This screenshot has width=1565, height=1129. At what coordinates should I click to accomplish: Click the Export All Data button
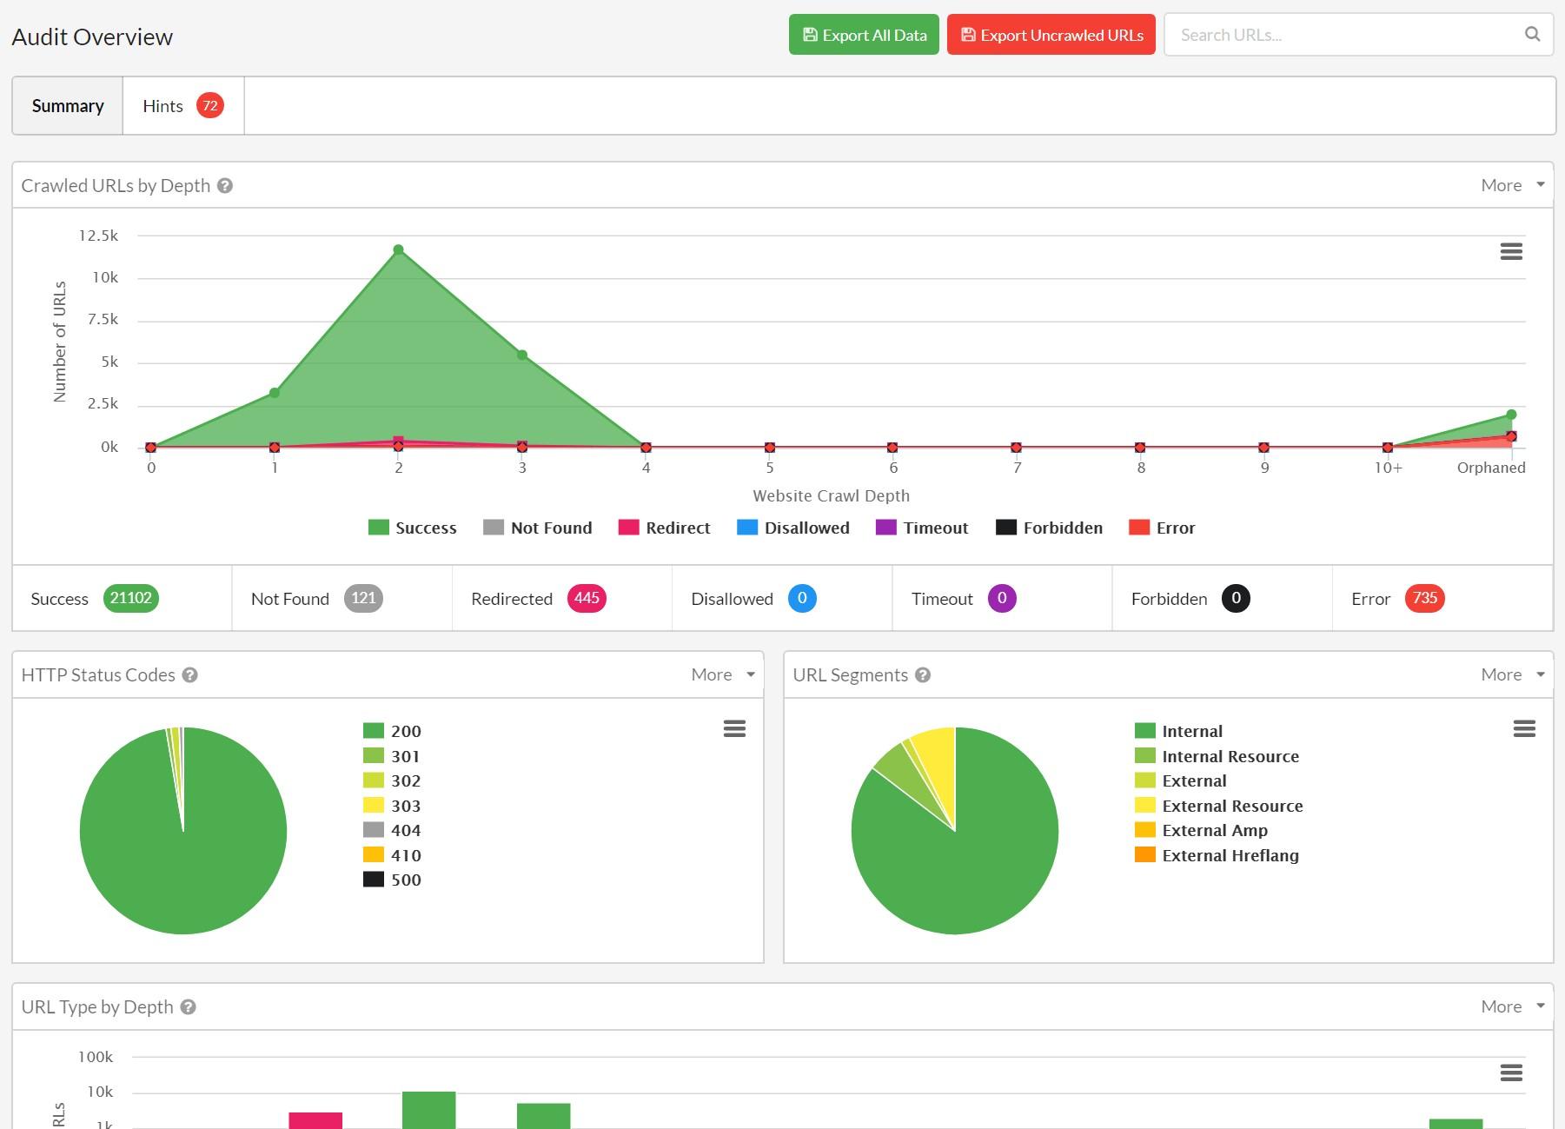[863, 35]
